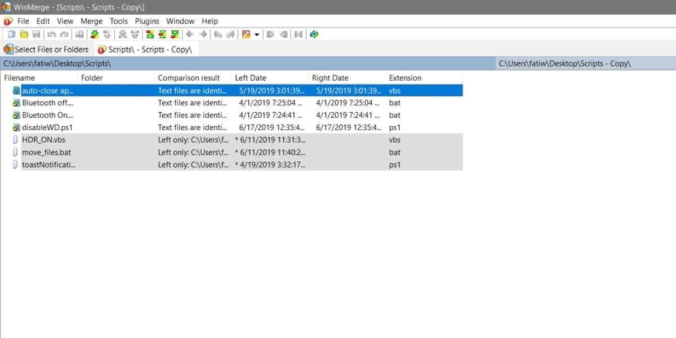Open a new file comparison
Viewport: 676px width, 338px height.
pos(10,34)
